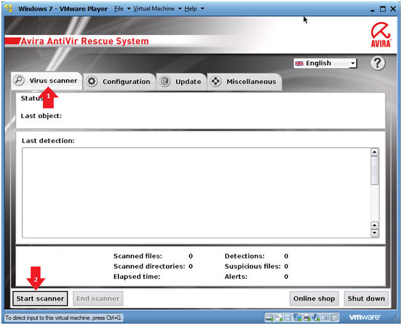Viewport: 402px width, 325px height.
Task: Click the last gray device icon in VMware status bar
Action: [x=335, y=317]
